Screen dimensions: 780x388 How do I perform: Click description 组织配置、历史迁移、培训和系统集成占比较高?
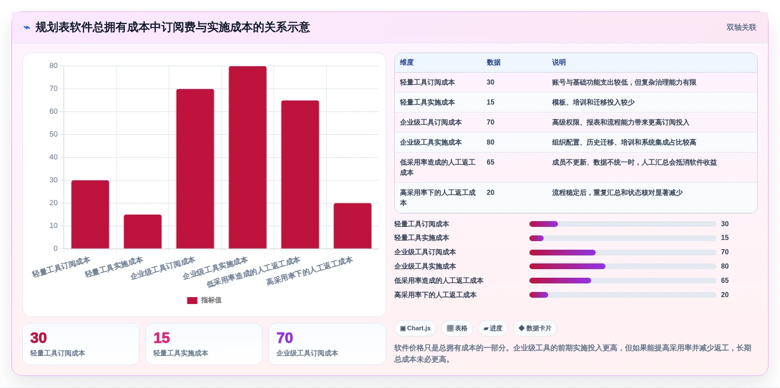point(624,142)
